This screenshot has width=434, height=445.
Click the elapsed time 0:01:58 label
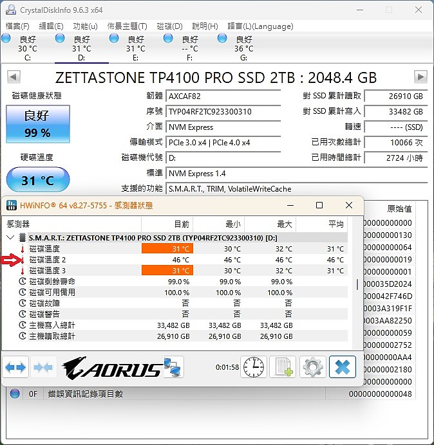click(x=227, y=367)
